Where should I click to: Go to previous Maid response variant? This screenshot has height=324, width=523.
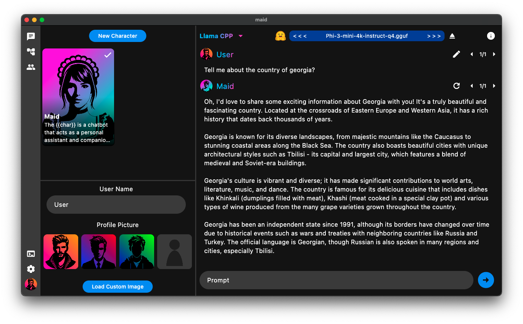pyautogui.click(x=472, y=86)
